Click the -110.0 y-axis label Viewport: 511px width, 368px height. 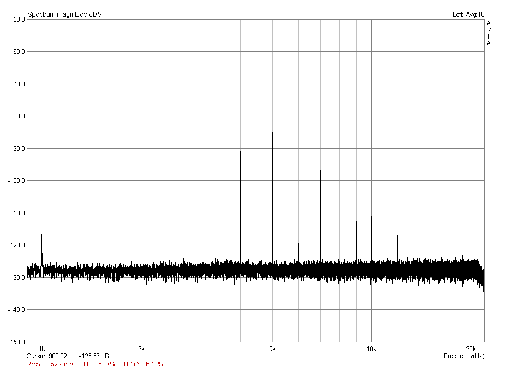(x=16, y=213)
